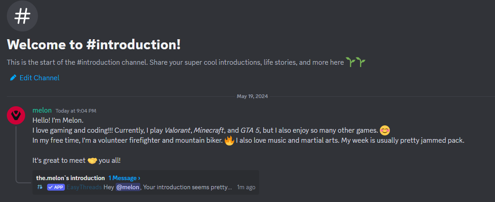This screenshot has width=495, height=202.
Task: Click the 'Welcome to #introduction!' heading
Action: [x=94, y=45]
